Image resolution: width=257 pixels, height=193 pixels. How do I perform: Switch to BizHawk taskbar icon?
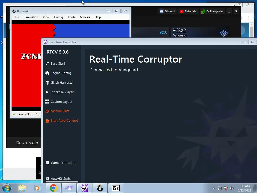coord(100,188)
